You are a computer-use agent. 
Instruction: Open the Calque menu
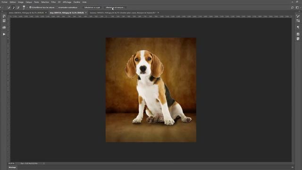[29, 2]
